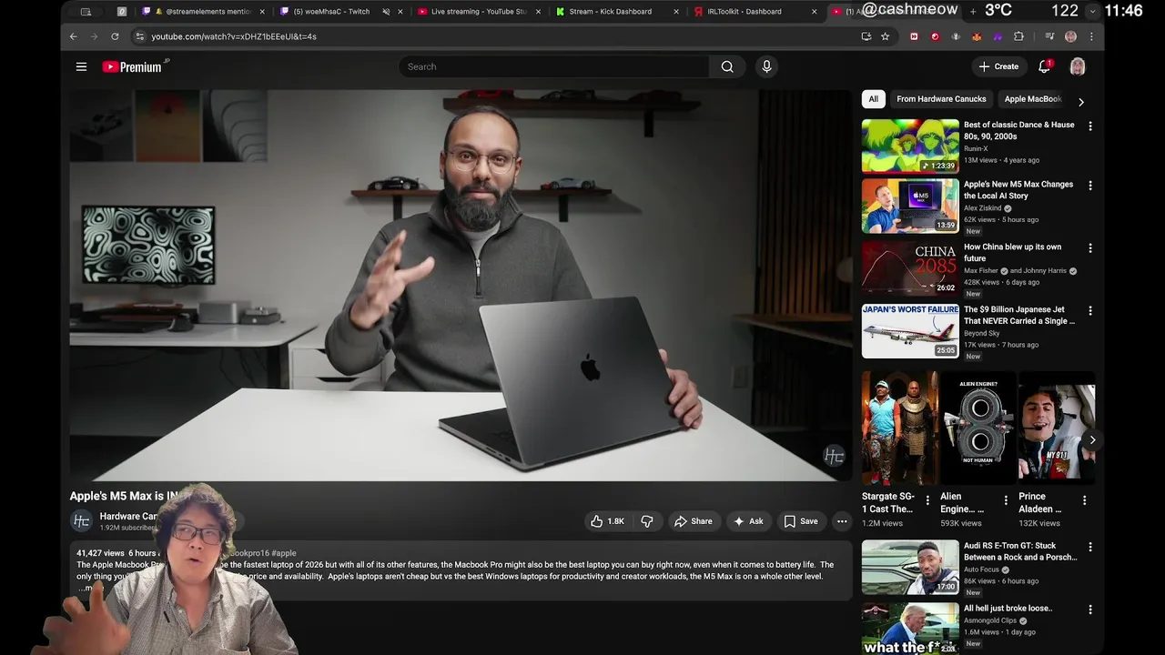Bookmark this page with the star

click(x=885, y=36)
